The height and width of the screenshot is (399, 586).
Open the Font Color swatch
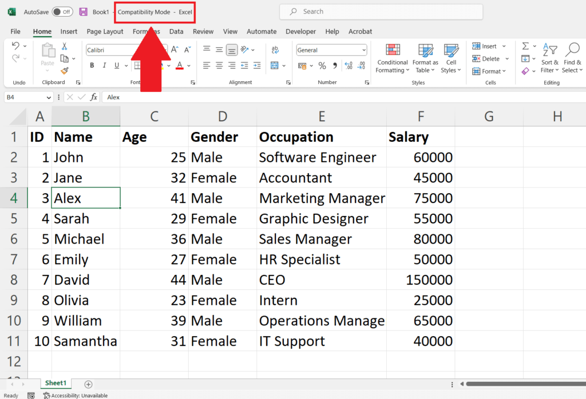click(x=180, y=65)
